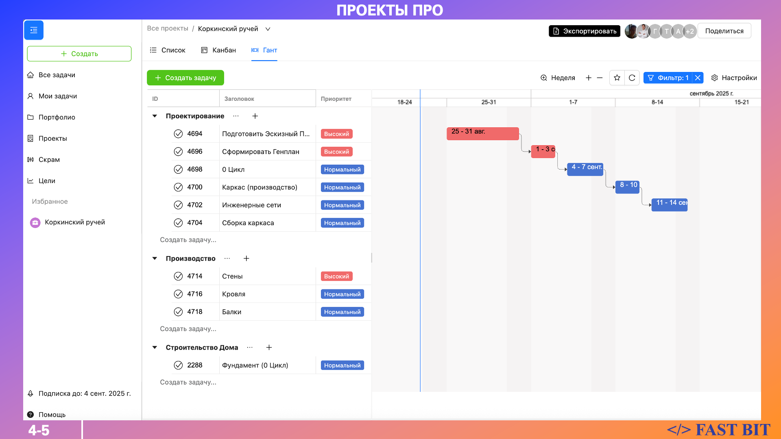The width and height of the screenshot is (781, 439).
Task: Open Производство group three-dot menu
Action: point(227,259)
